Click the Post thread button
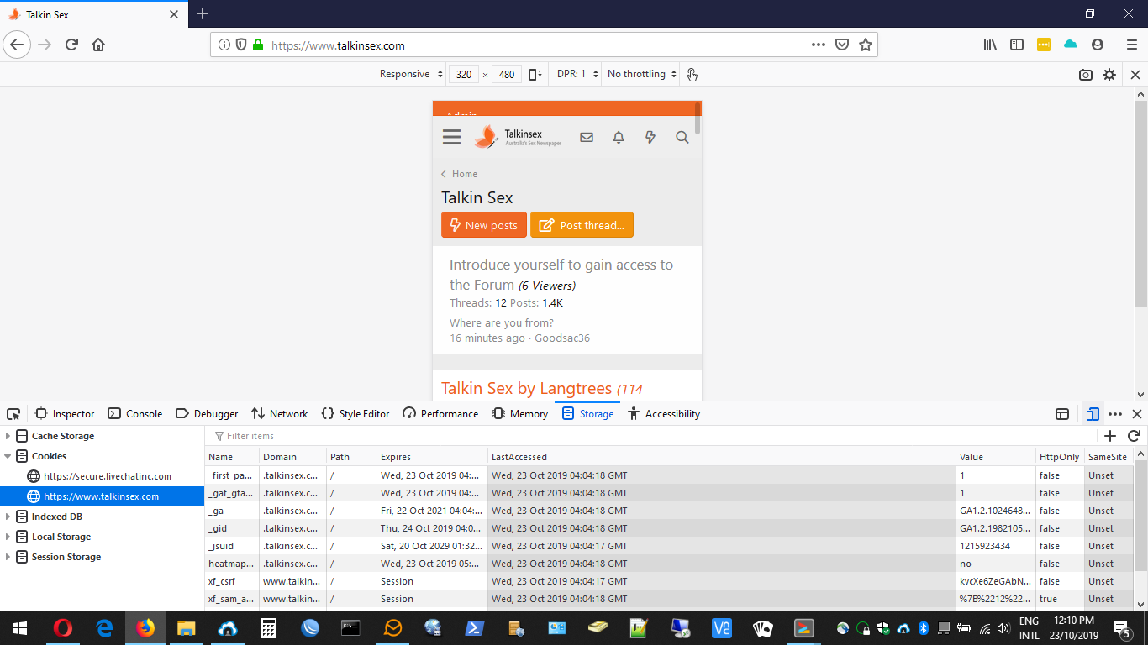Viewport: 1148px width, 645px height. tap(582, 225)
